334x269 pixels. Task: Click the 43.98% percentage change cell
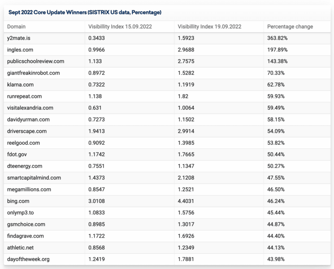point(276,260)
